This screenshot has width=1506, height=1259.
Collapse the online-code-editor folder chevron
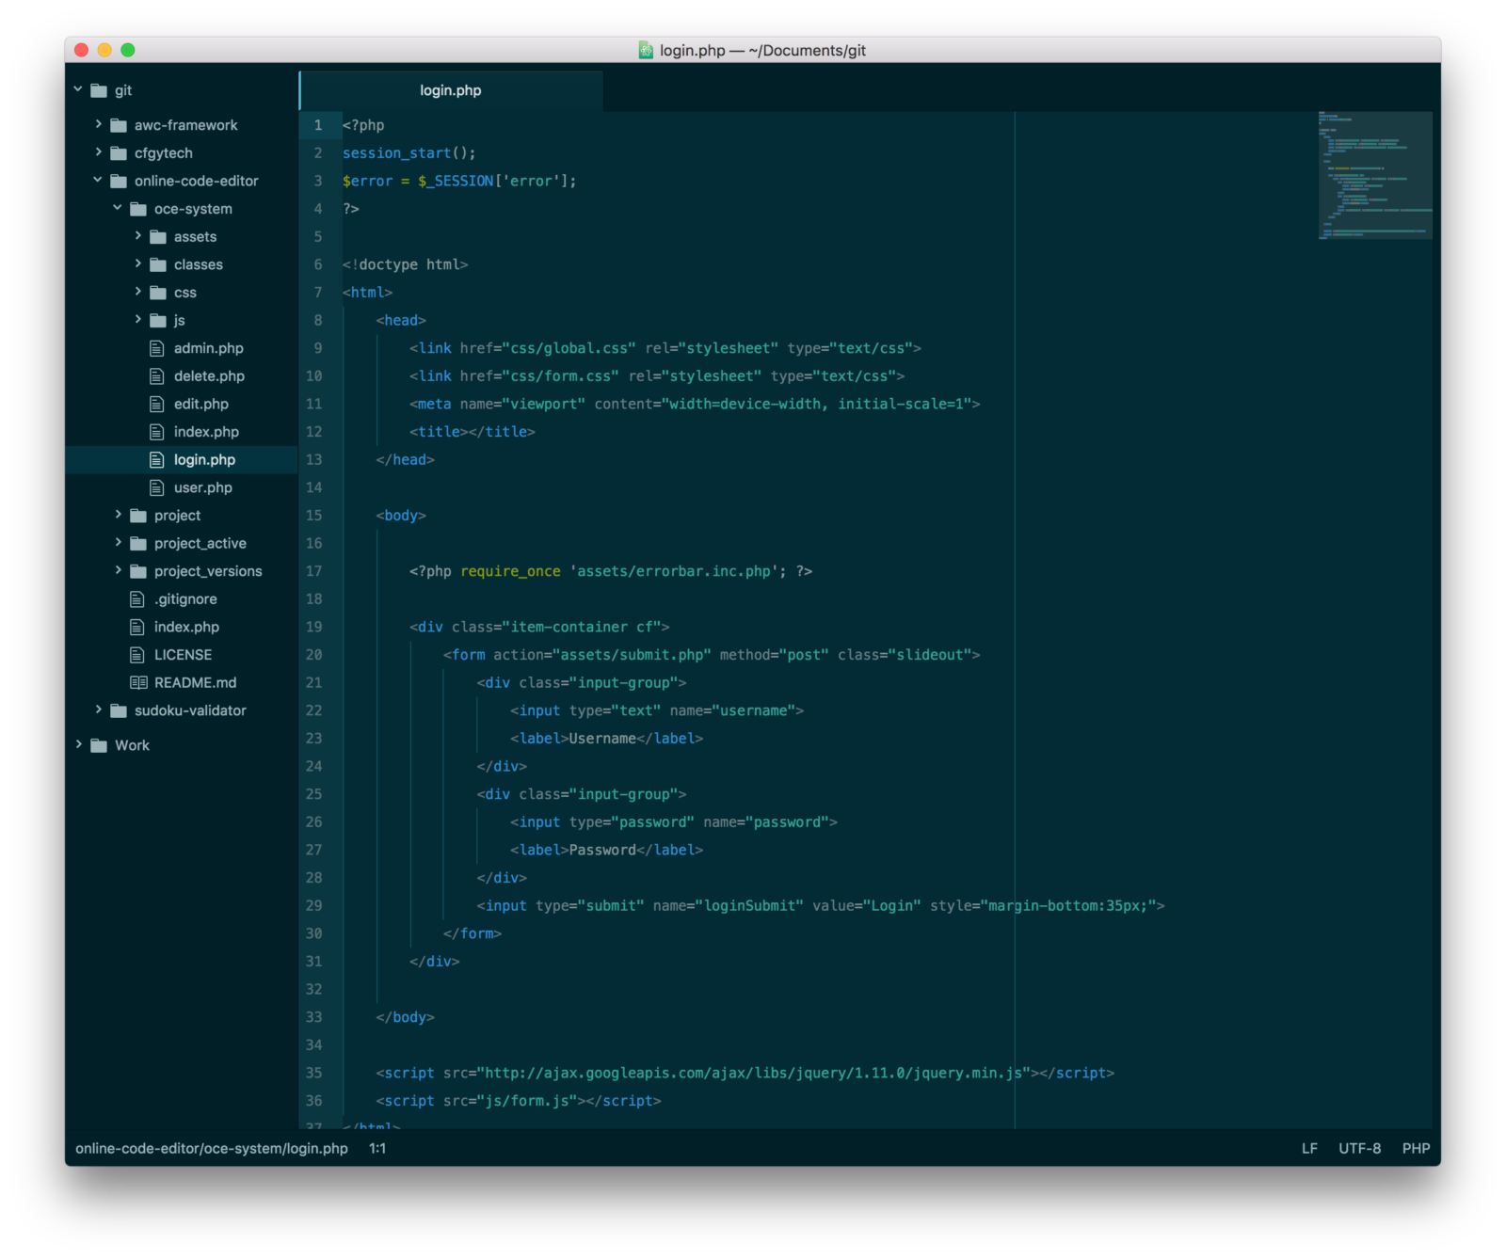[98, 180]
